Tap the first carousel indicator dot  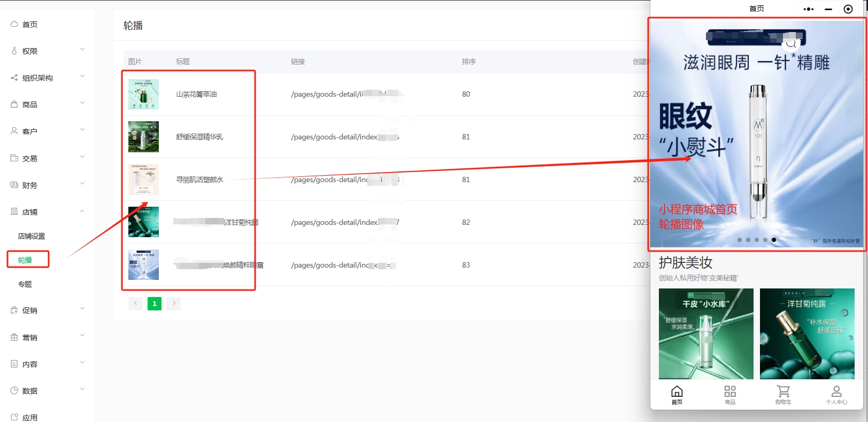740,240
